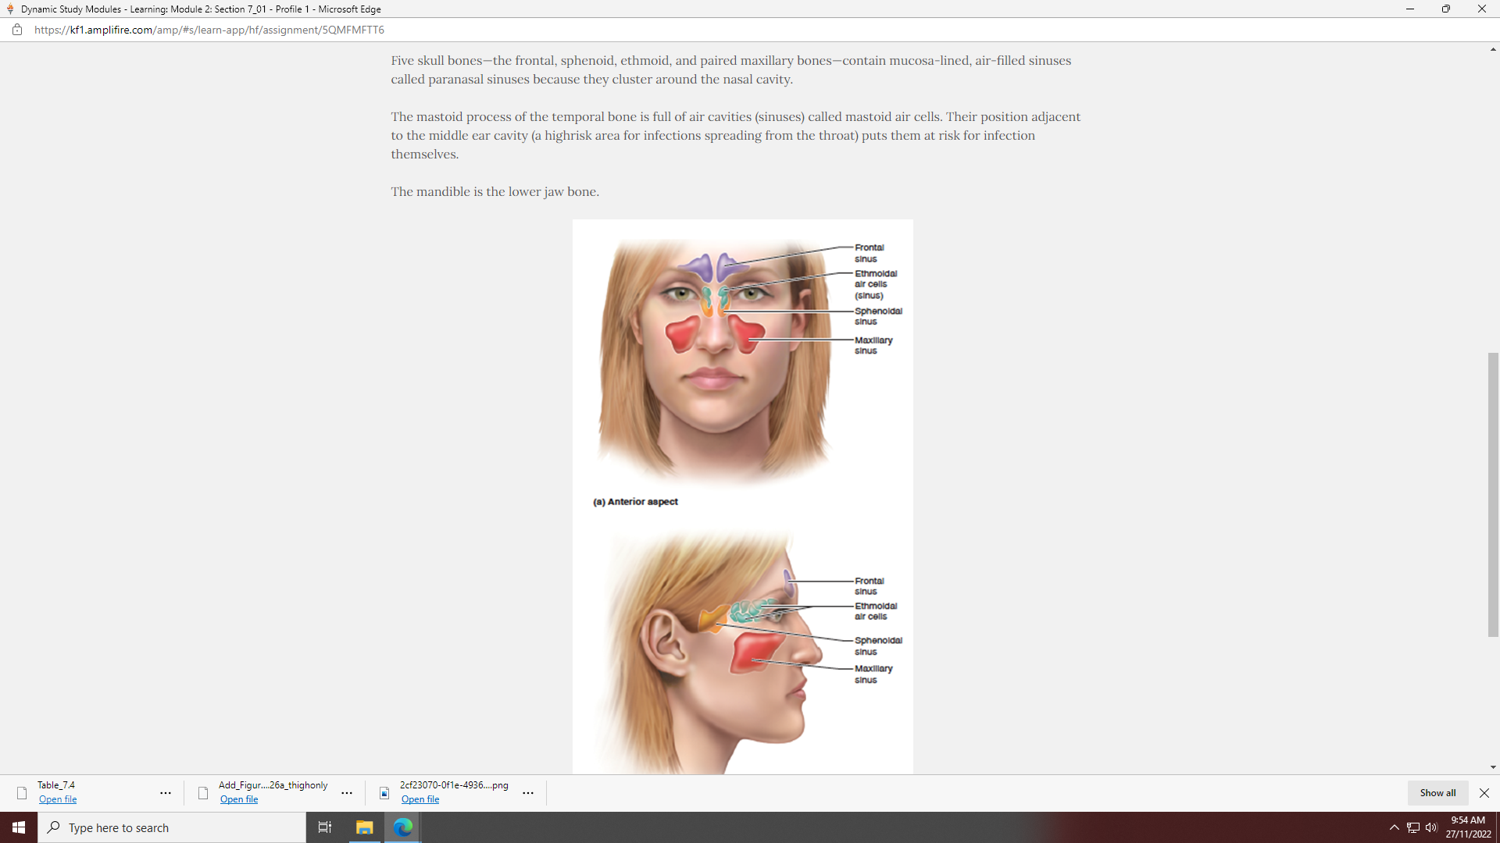Open more options for Table_7.4 download
The height and width of the screenshot is (843, 1500).
click(x=166, y=793)
